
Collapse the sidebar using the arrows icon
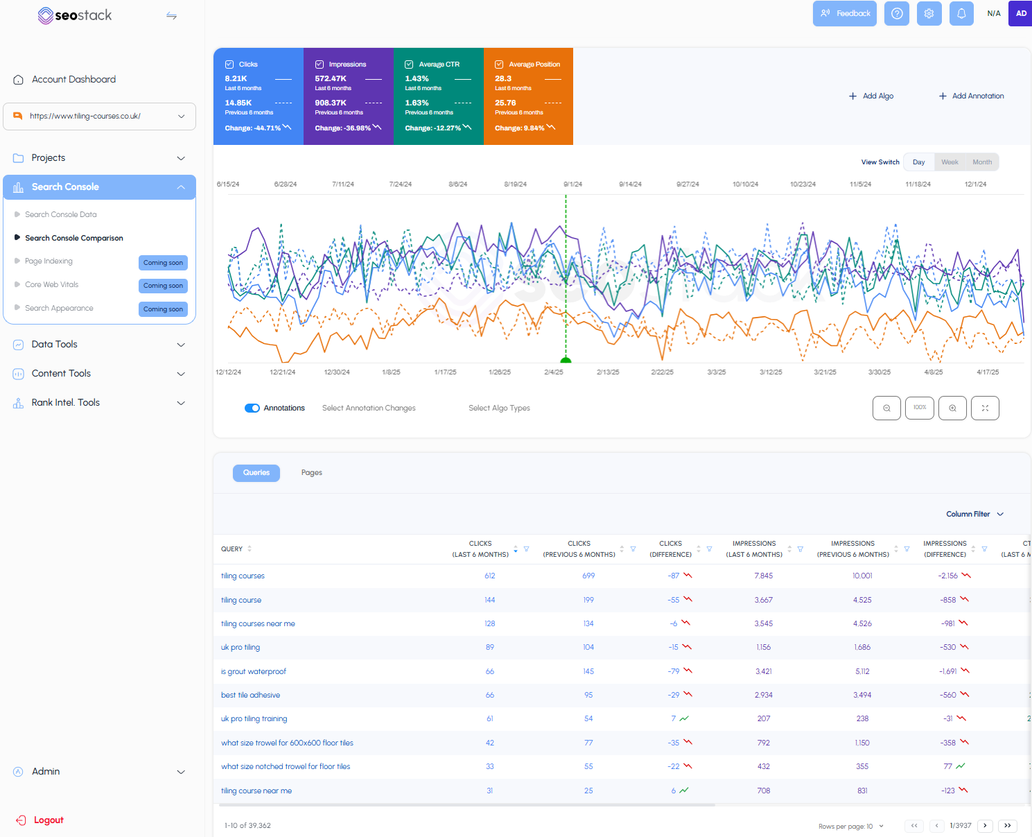pos(171,15)
